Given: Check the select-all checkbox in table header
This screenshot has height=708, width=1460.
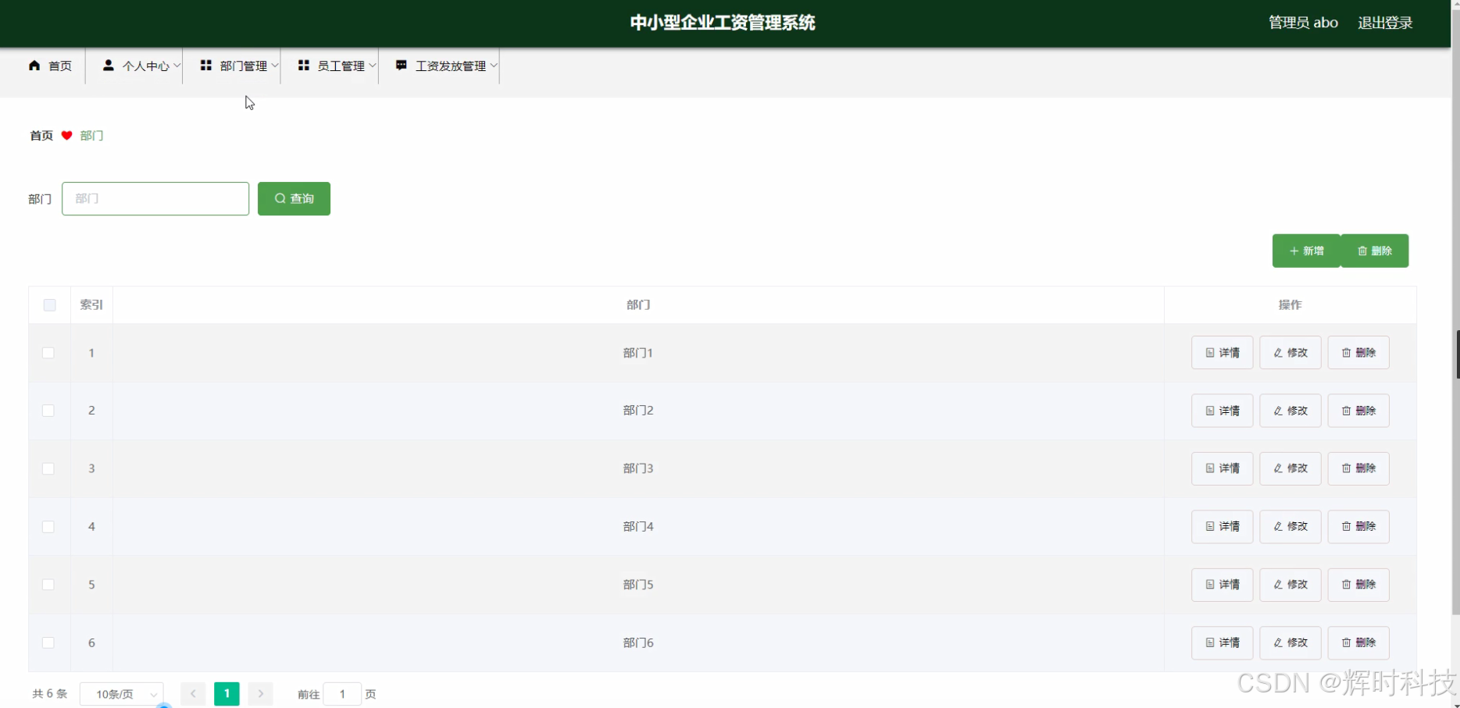Looking at the screenshot, I should pyautogui.click(x=49, y=304).
